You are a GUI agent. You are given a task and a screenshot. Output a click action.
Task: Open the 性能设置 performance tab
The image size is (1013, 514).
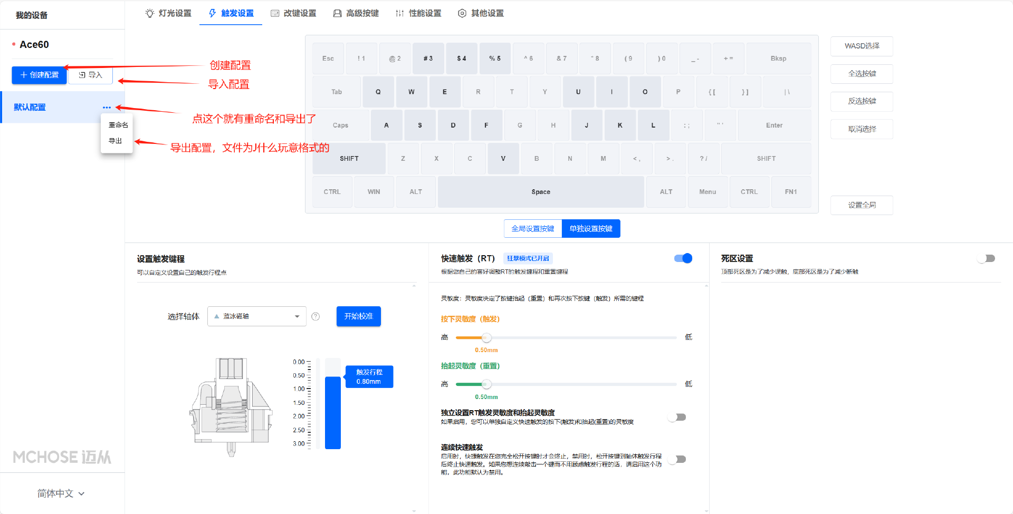418,13
